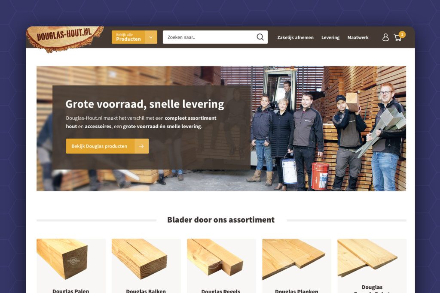Click the cart item count badge
The height and width of the screenshot is (293, 440).
click(402, 34)
